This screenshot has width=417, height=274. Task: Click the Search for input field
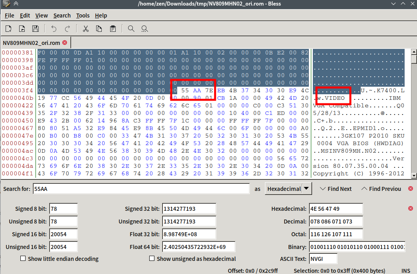click(141, 189)
